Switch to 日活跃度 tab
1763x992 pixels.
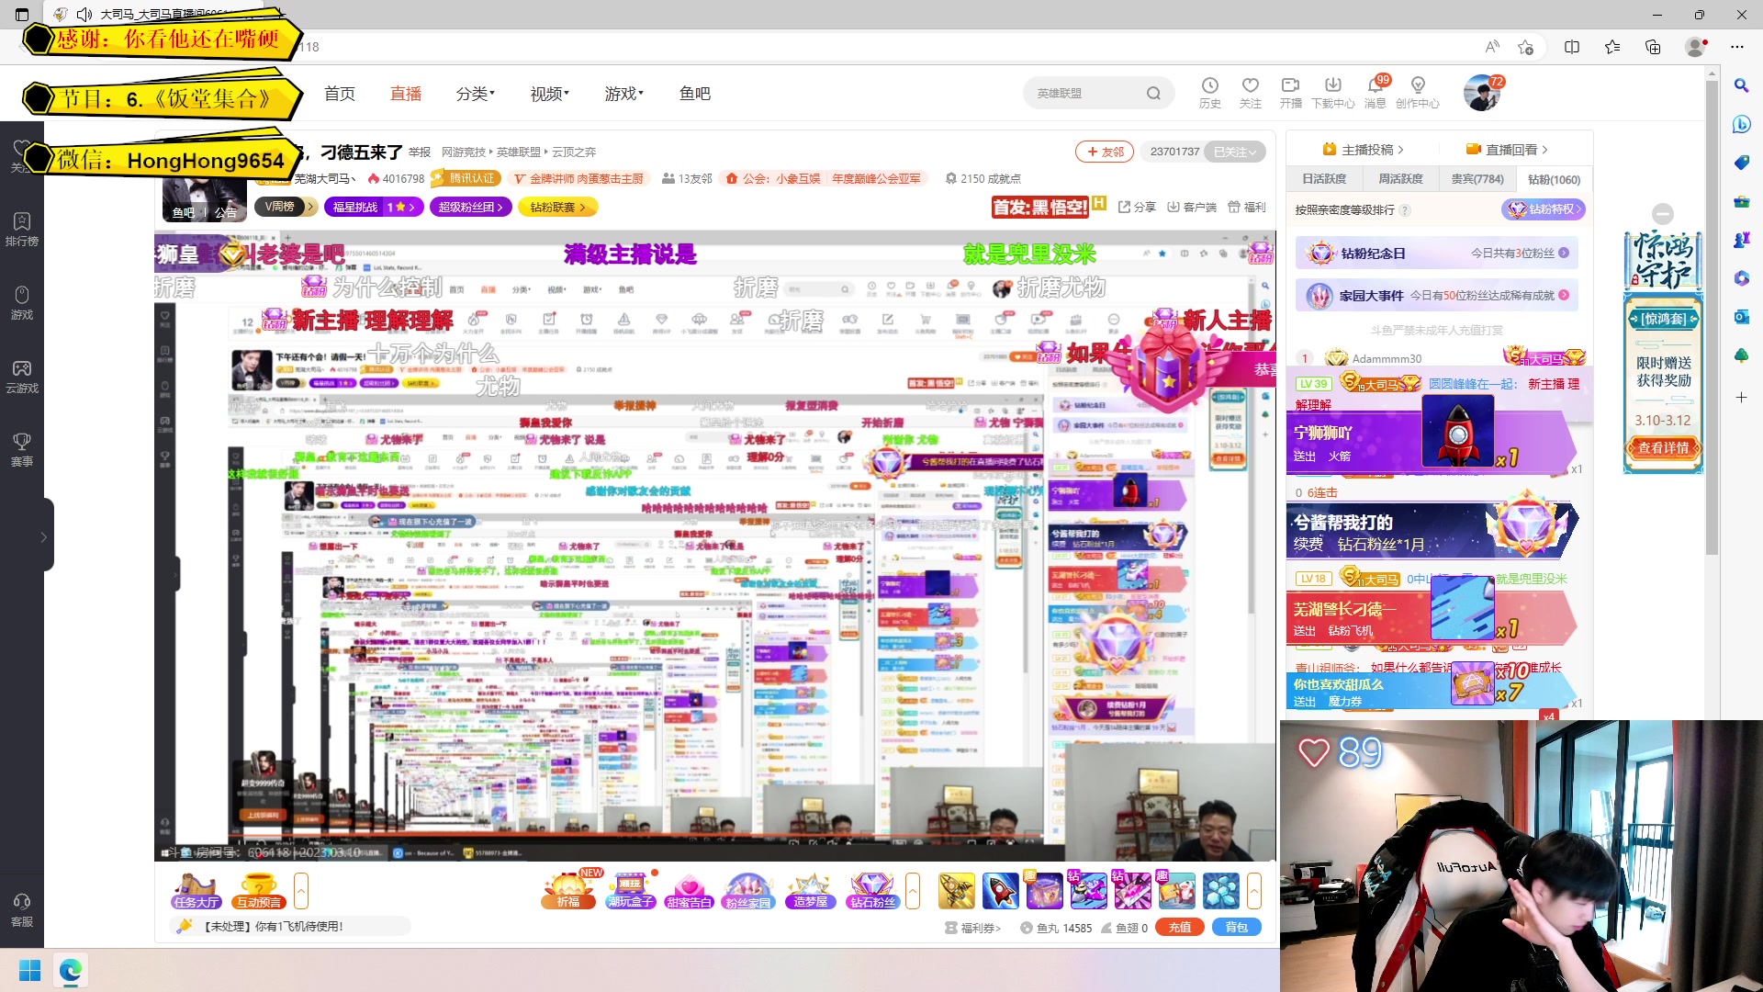pos(1324,179)
